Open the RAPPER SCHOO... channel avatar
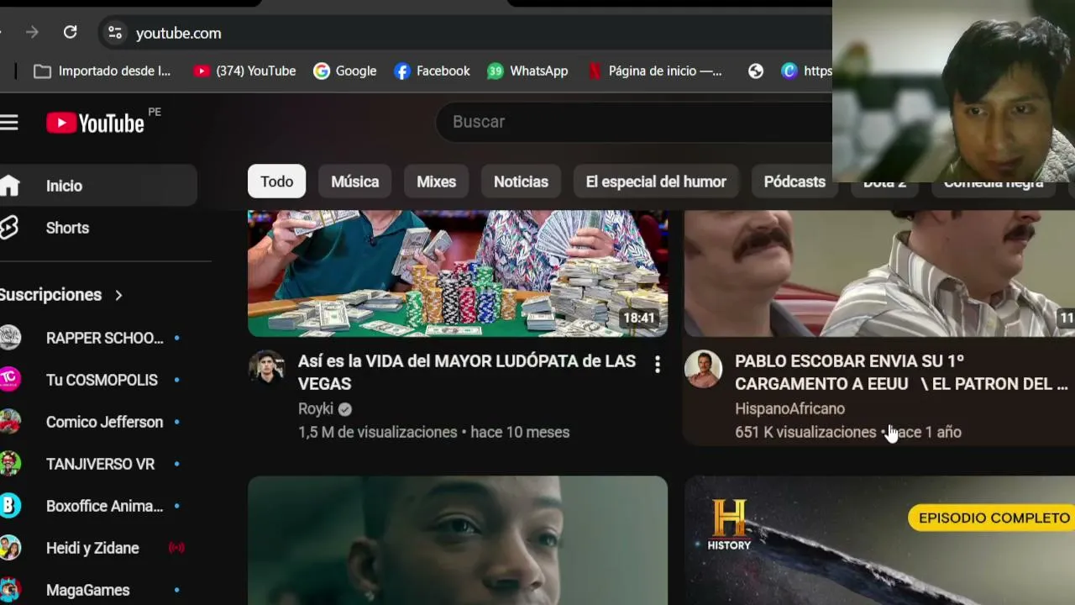This screenshot has height=605, width=1075. (x=9, y=338)
